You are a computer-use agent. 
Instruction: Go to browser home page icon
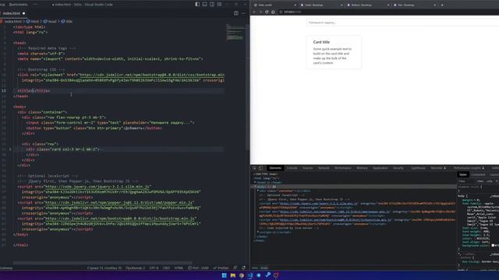tap(273, 12)
